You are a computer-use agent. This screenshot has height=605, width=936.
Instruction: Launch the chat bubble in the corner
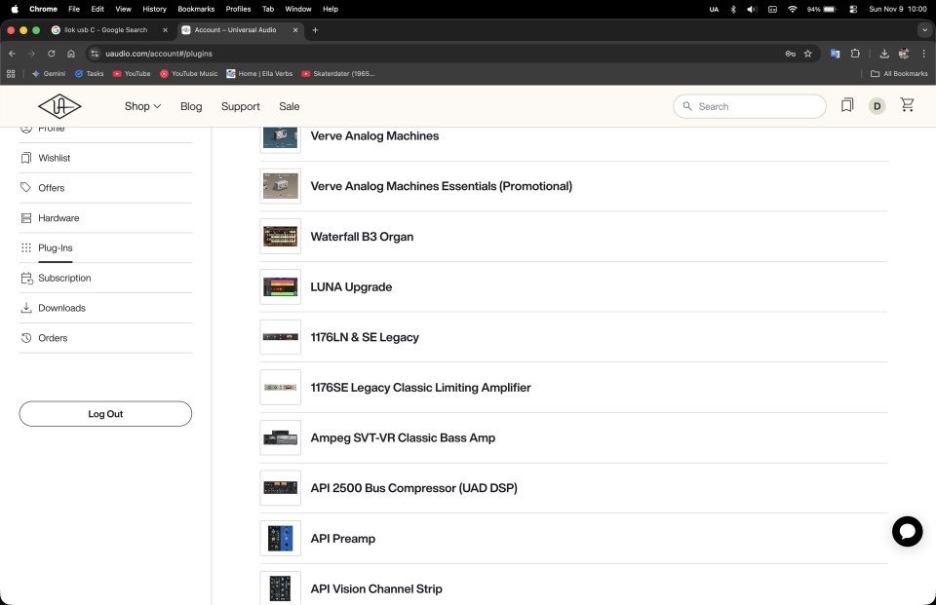point(908,532)
